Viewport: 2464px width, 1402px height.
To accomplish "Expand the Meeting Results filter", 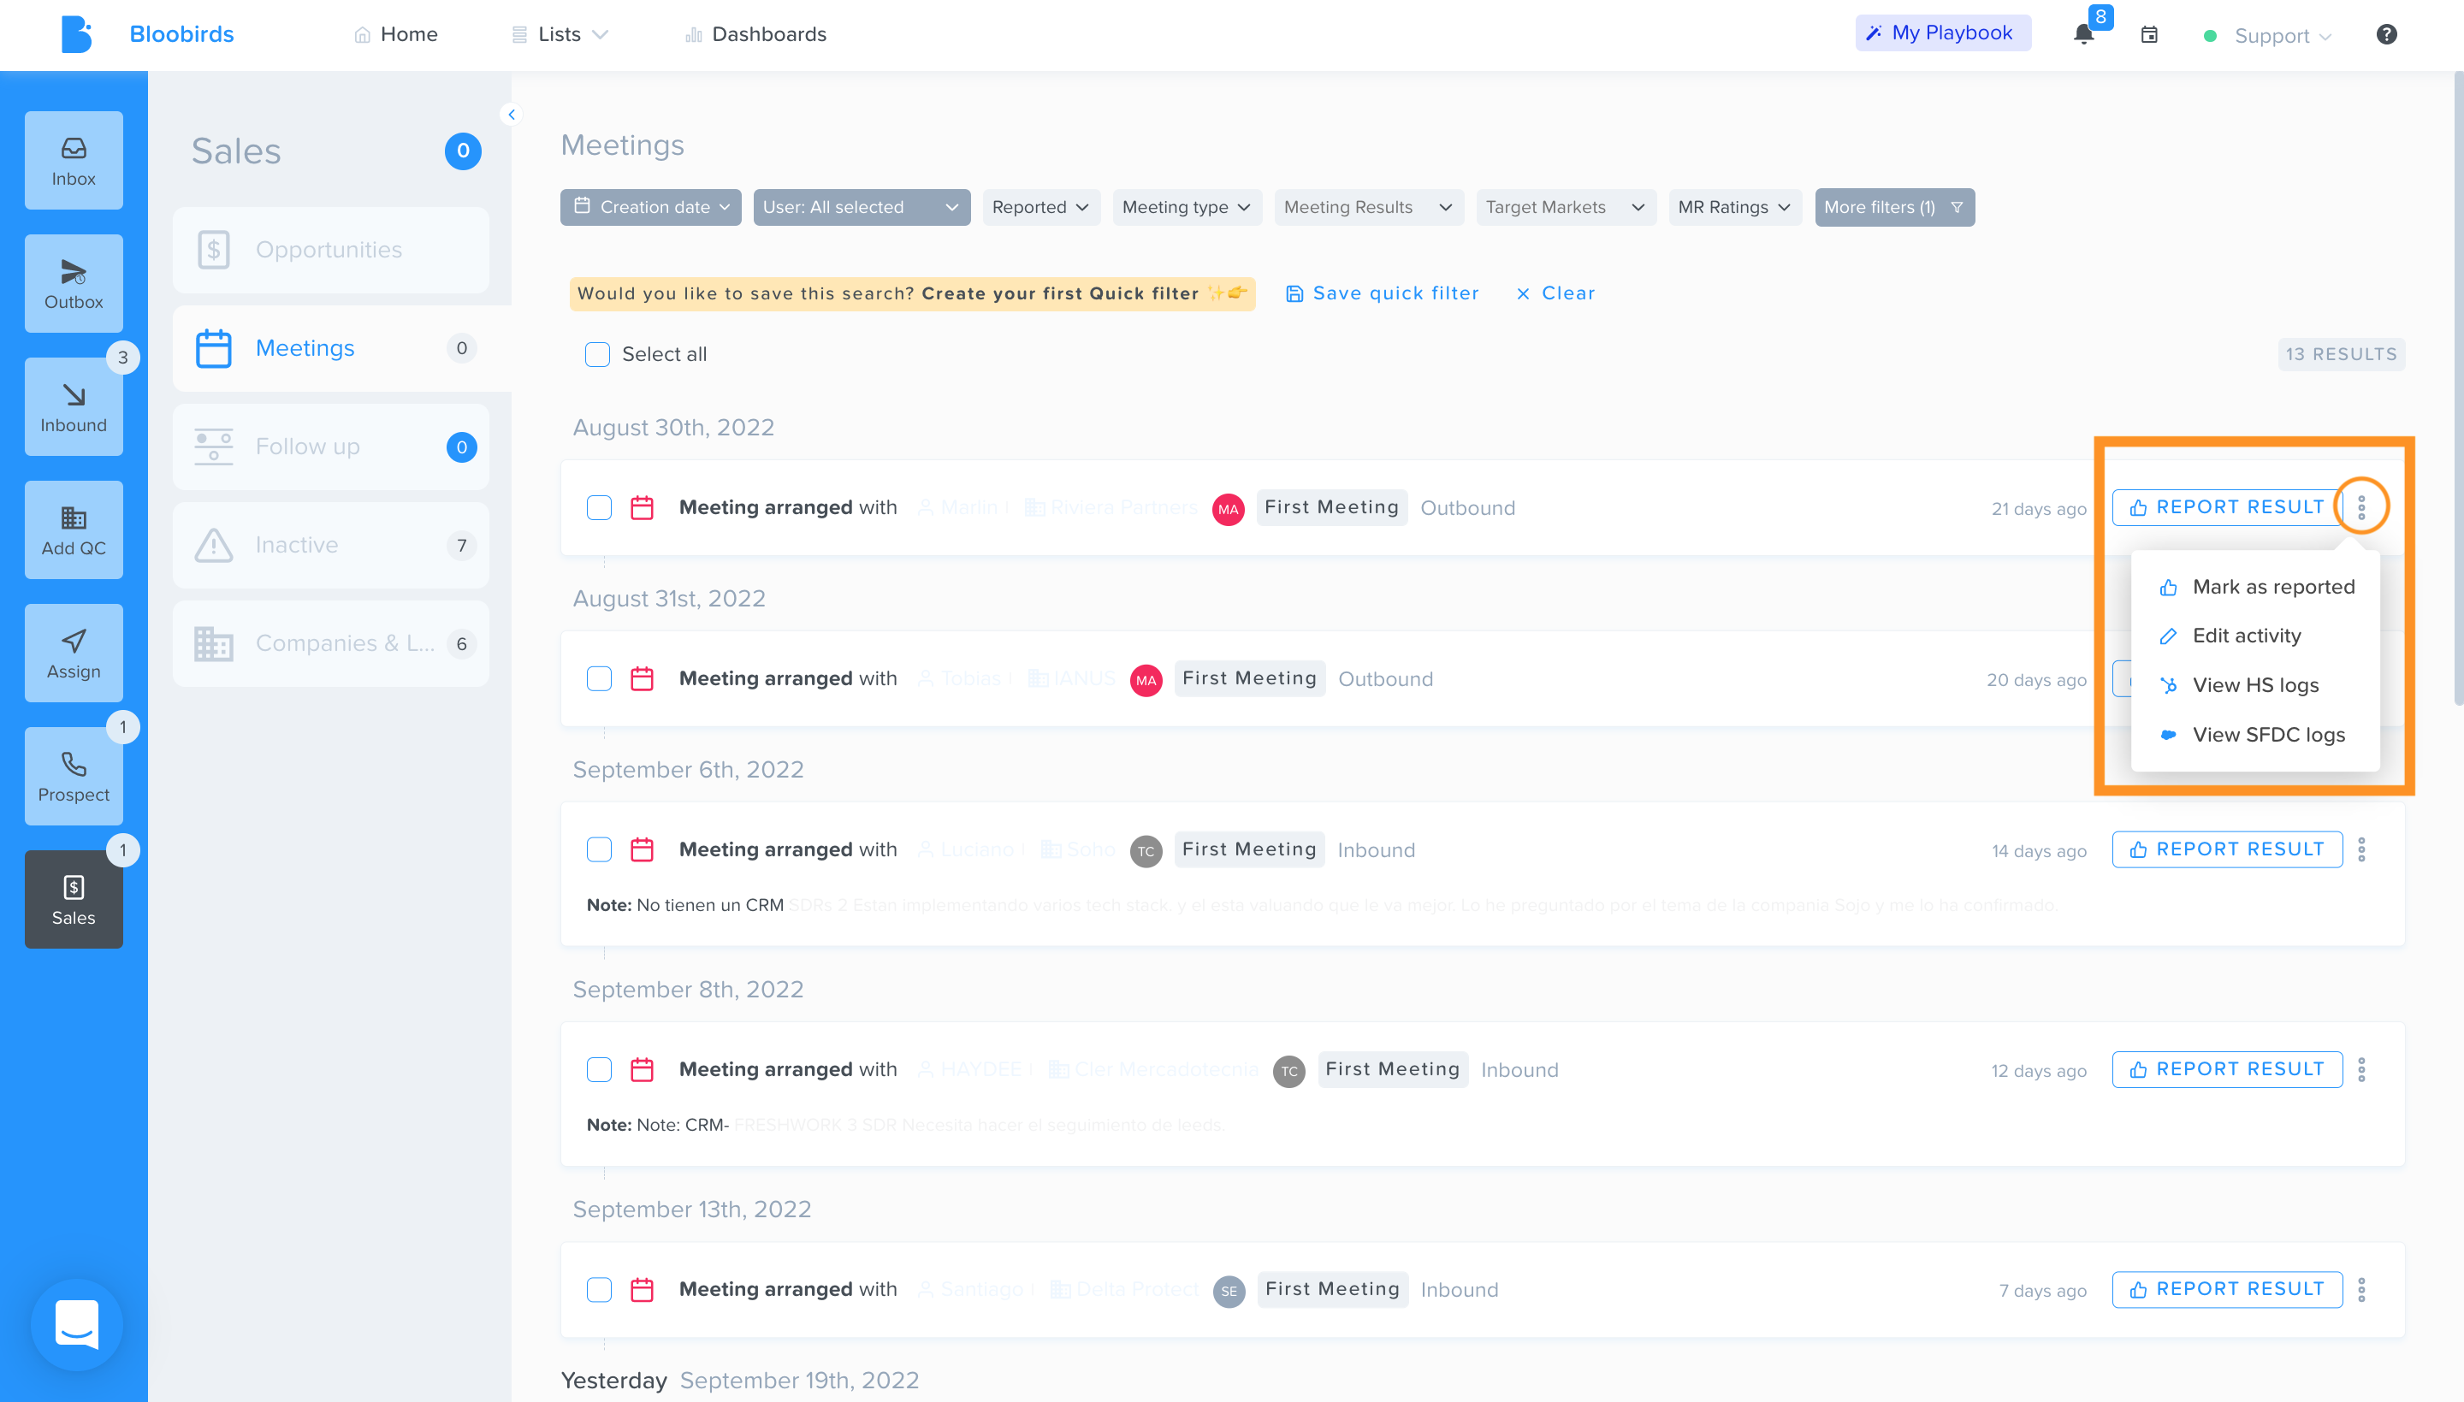I will click(1368, 207).
